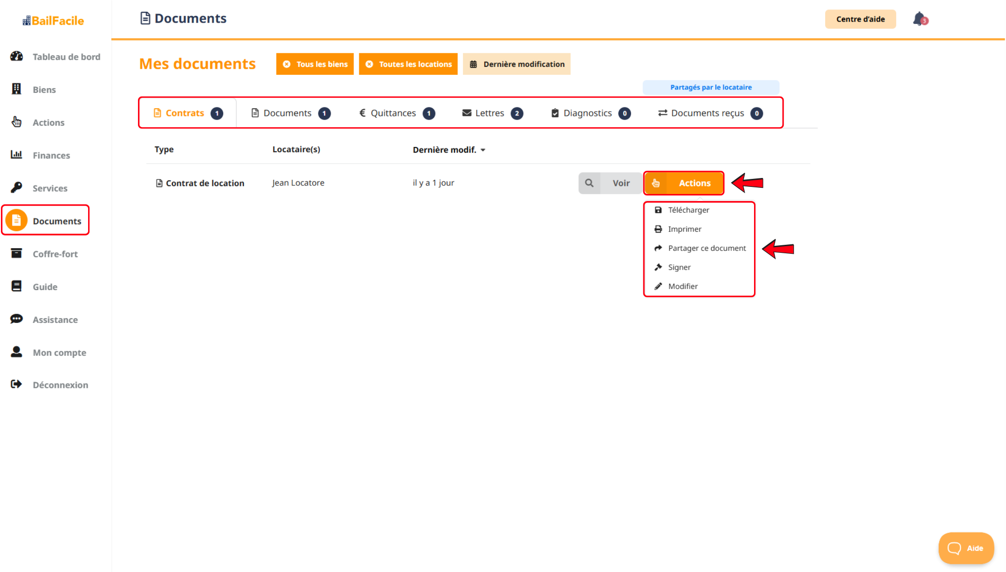Click the Type column header

coord(164,149)
